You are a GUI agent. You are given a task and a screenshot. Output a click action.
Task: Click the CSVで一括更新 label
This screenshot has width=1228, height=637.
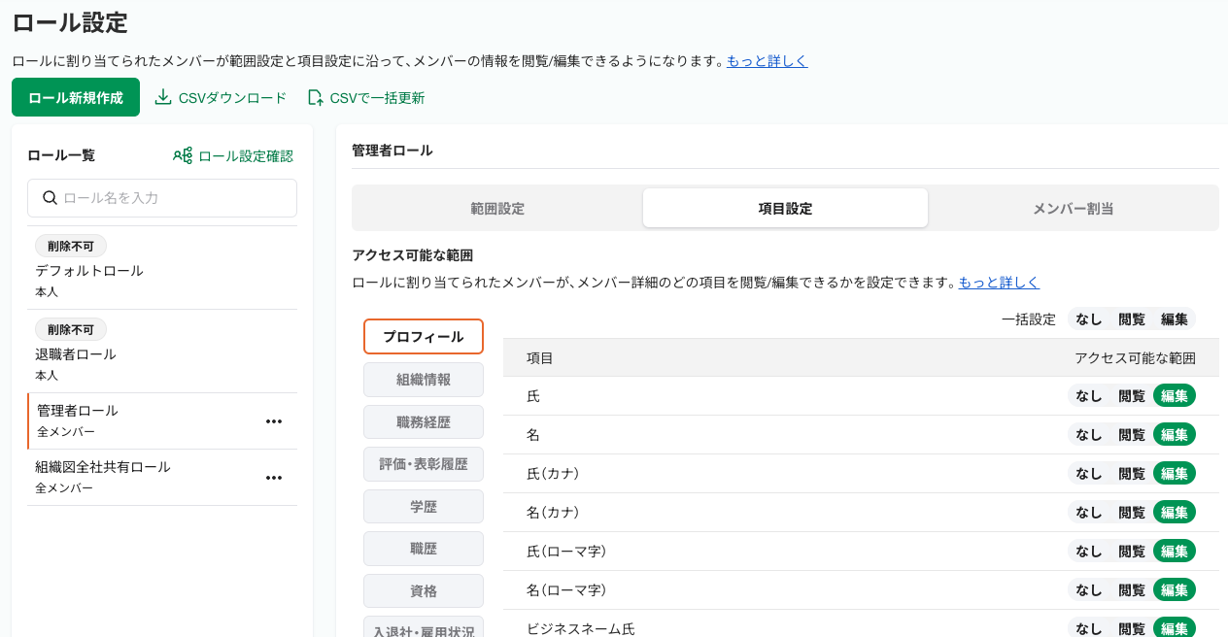point(377,98)
